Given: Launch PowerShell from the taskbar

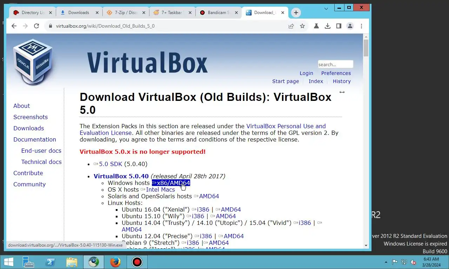Looking at the screenshot, I should pos(50,262).
